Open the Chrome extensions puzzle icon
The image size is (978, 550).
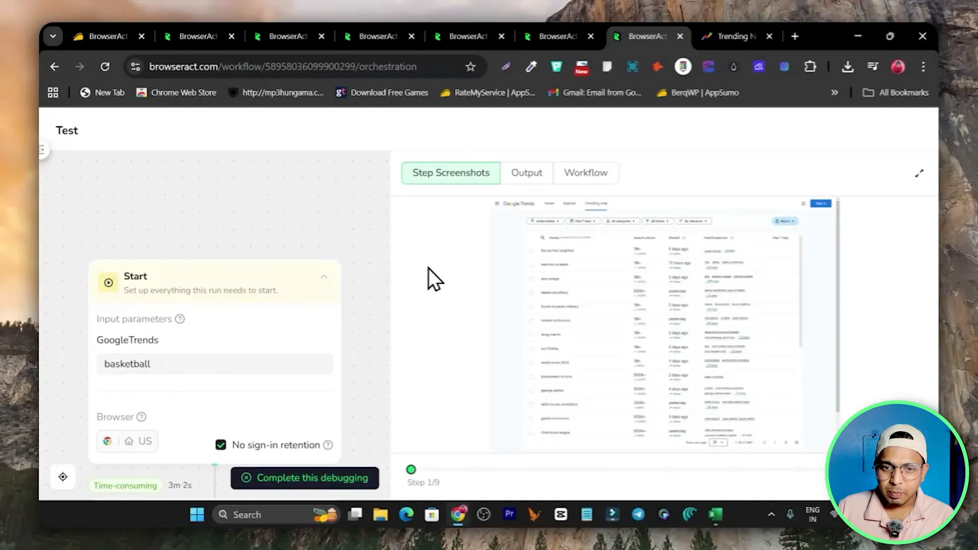click(x=810, y=67)
